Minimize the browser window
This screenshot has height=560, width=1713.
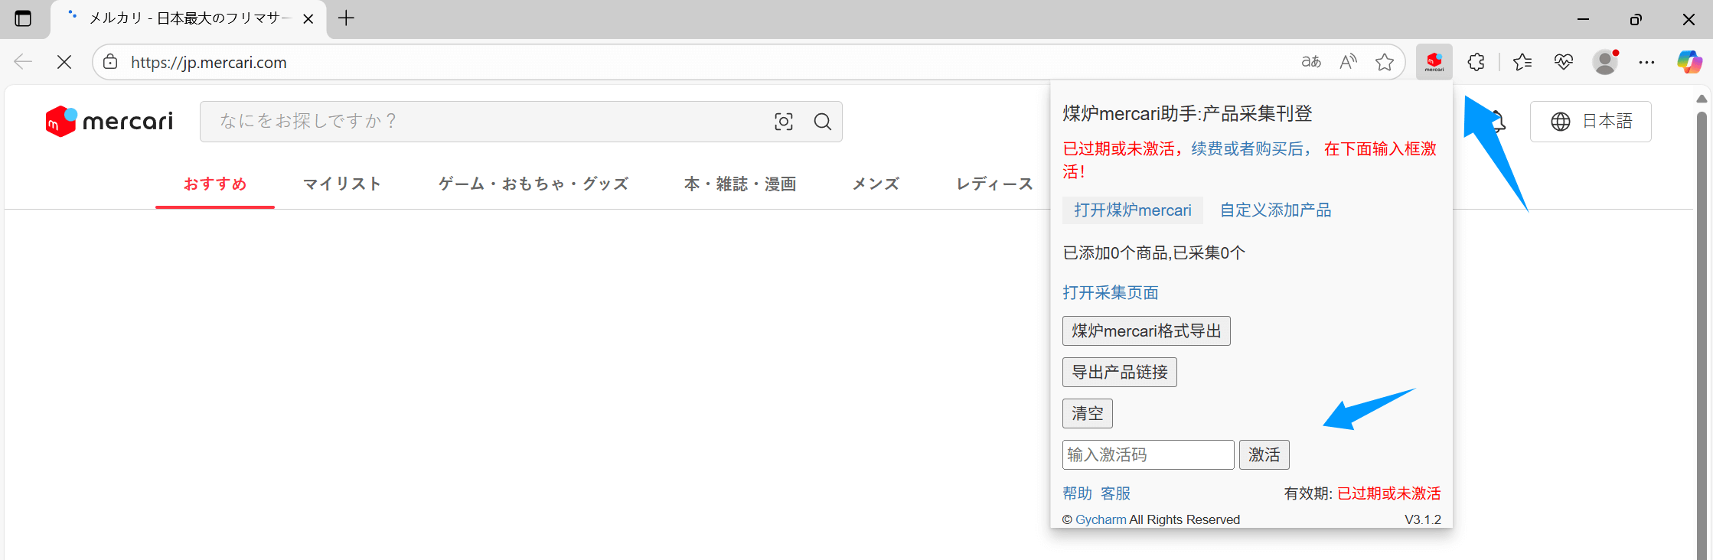point(1584,19)
